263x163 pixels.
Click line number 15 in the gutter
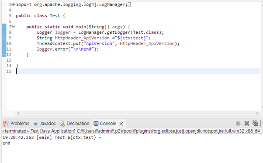coord(9,71)
